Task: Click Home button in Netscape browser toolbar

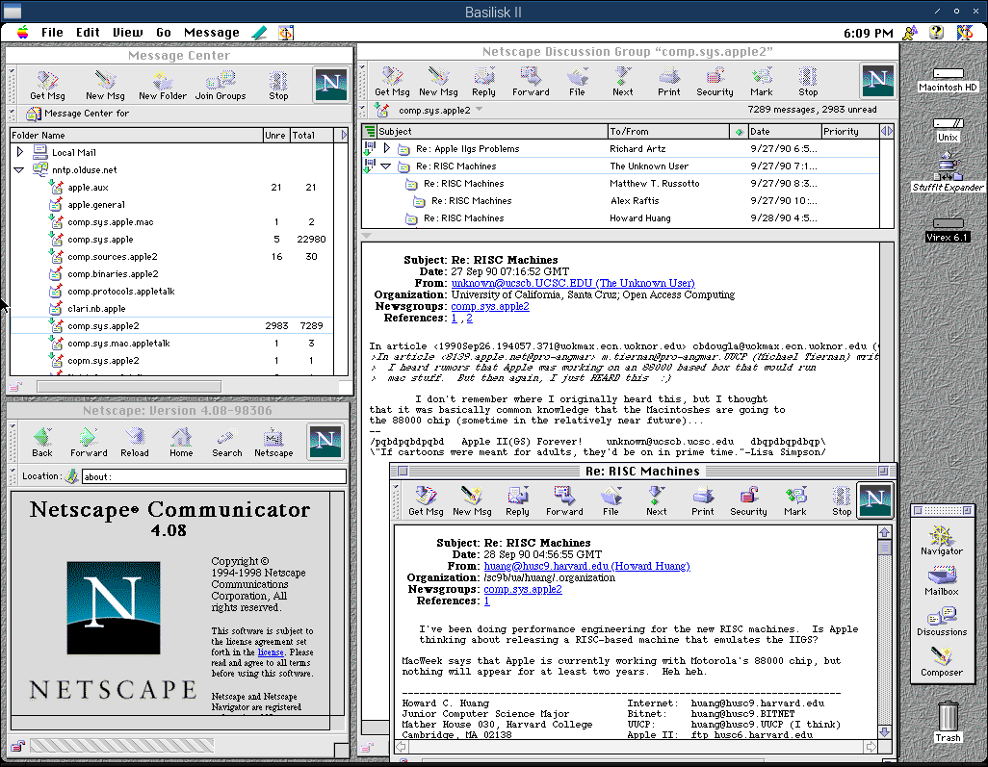Action: [181, 442]
